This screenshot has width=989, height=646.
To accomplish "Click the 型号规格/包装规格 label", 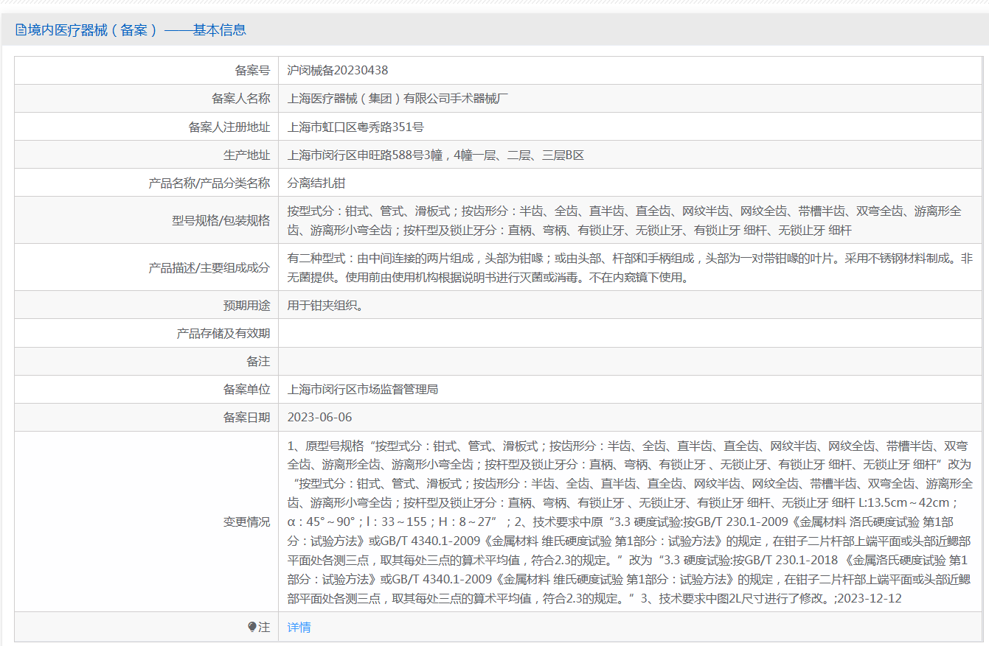I will pos(221,220).
